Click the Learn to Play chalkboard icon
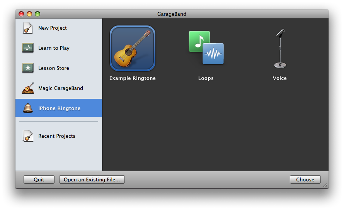This screenshot has height=210, width=344. [28, 48]
